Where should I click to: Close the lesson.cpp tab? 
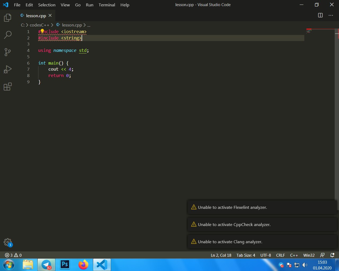50,15
